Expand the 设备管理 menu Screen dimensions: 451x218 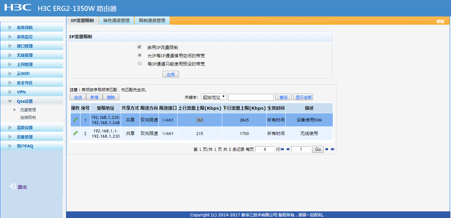tap(32, 137)
